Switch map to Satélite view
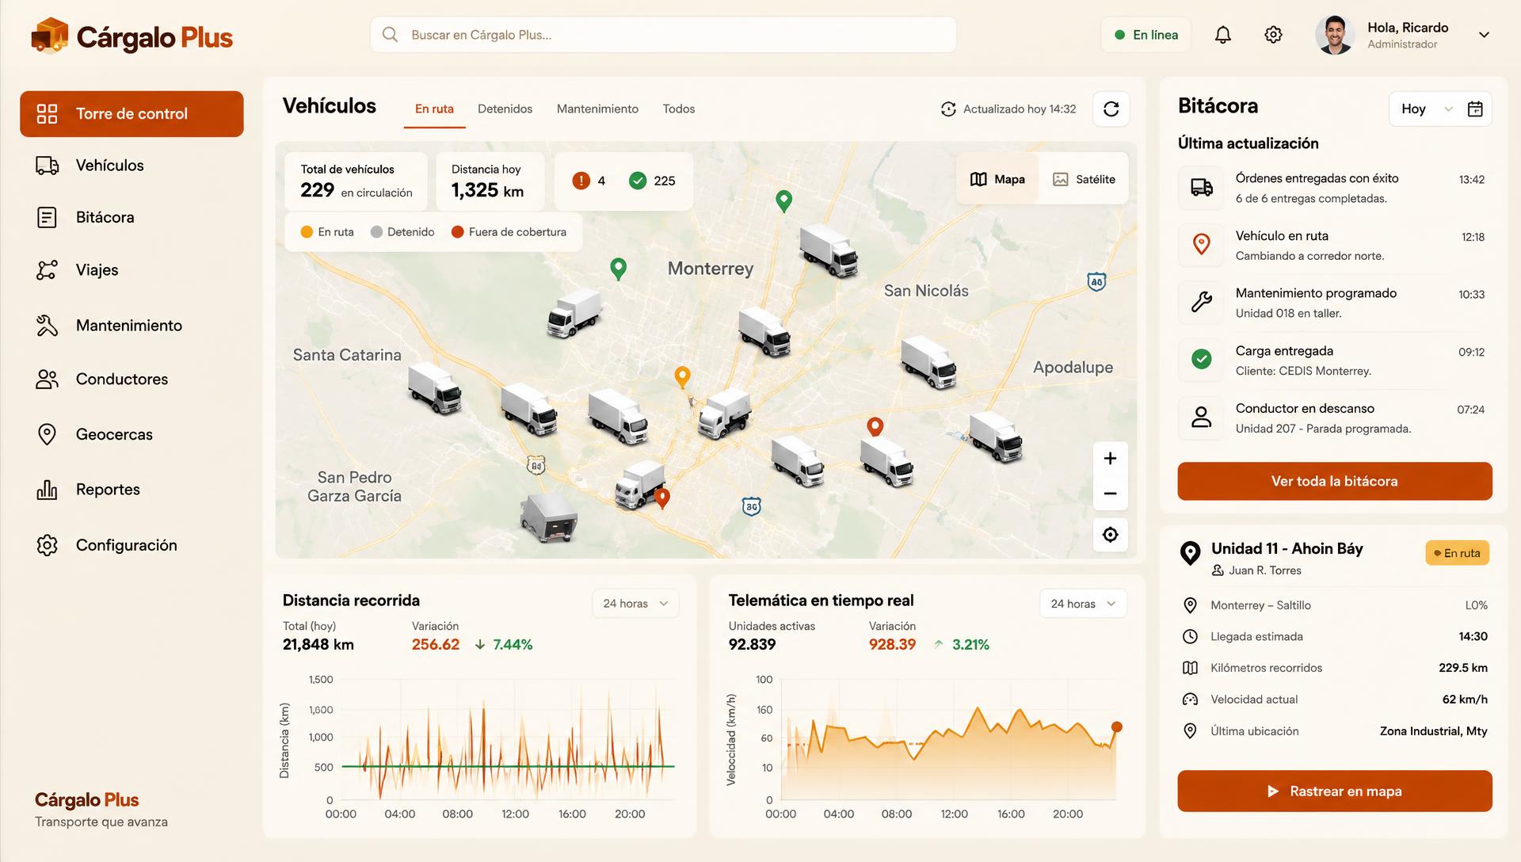Screen dimensions: 1521x862 tap(1084, 180)
